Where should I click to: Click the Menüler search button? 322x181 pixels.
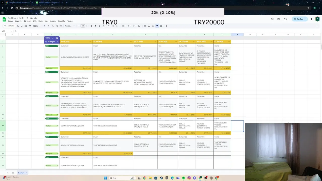pos(10,26)
